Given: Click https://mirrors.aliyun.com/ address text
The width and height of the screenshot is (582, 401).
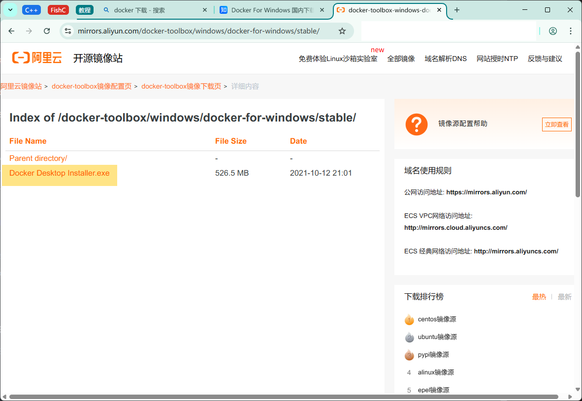Looking at the screenshot, I should click(x=486, y=192).
